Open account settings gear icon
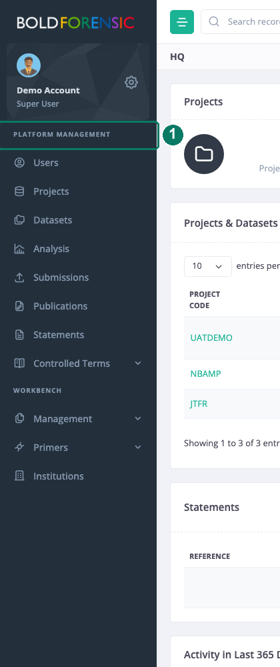280x667 pixels. pyautogui.click(x=131, y=82)
